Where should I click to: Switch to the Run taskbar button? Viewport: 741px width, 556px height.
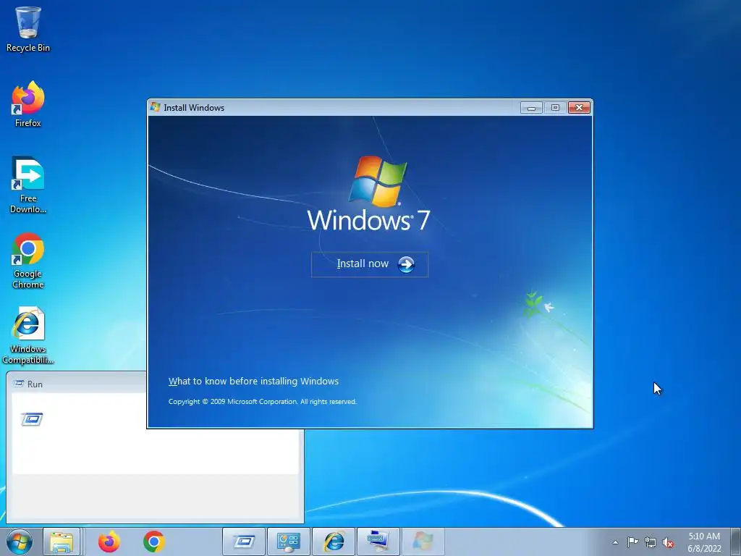(243, 542)
